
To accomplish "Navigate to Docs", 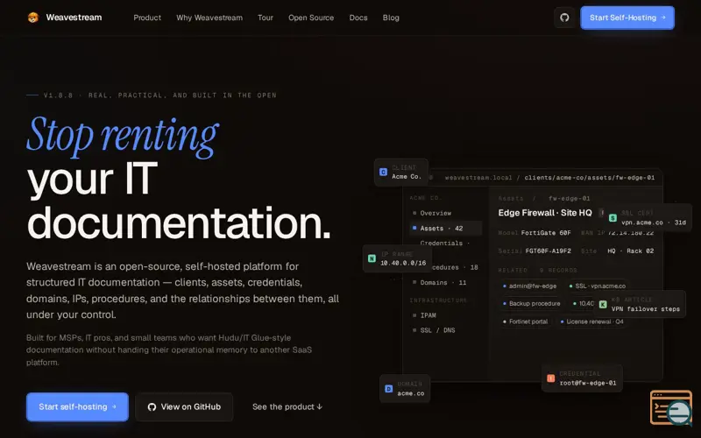I will (358, 18).
